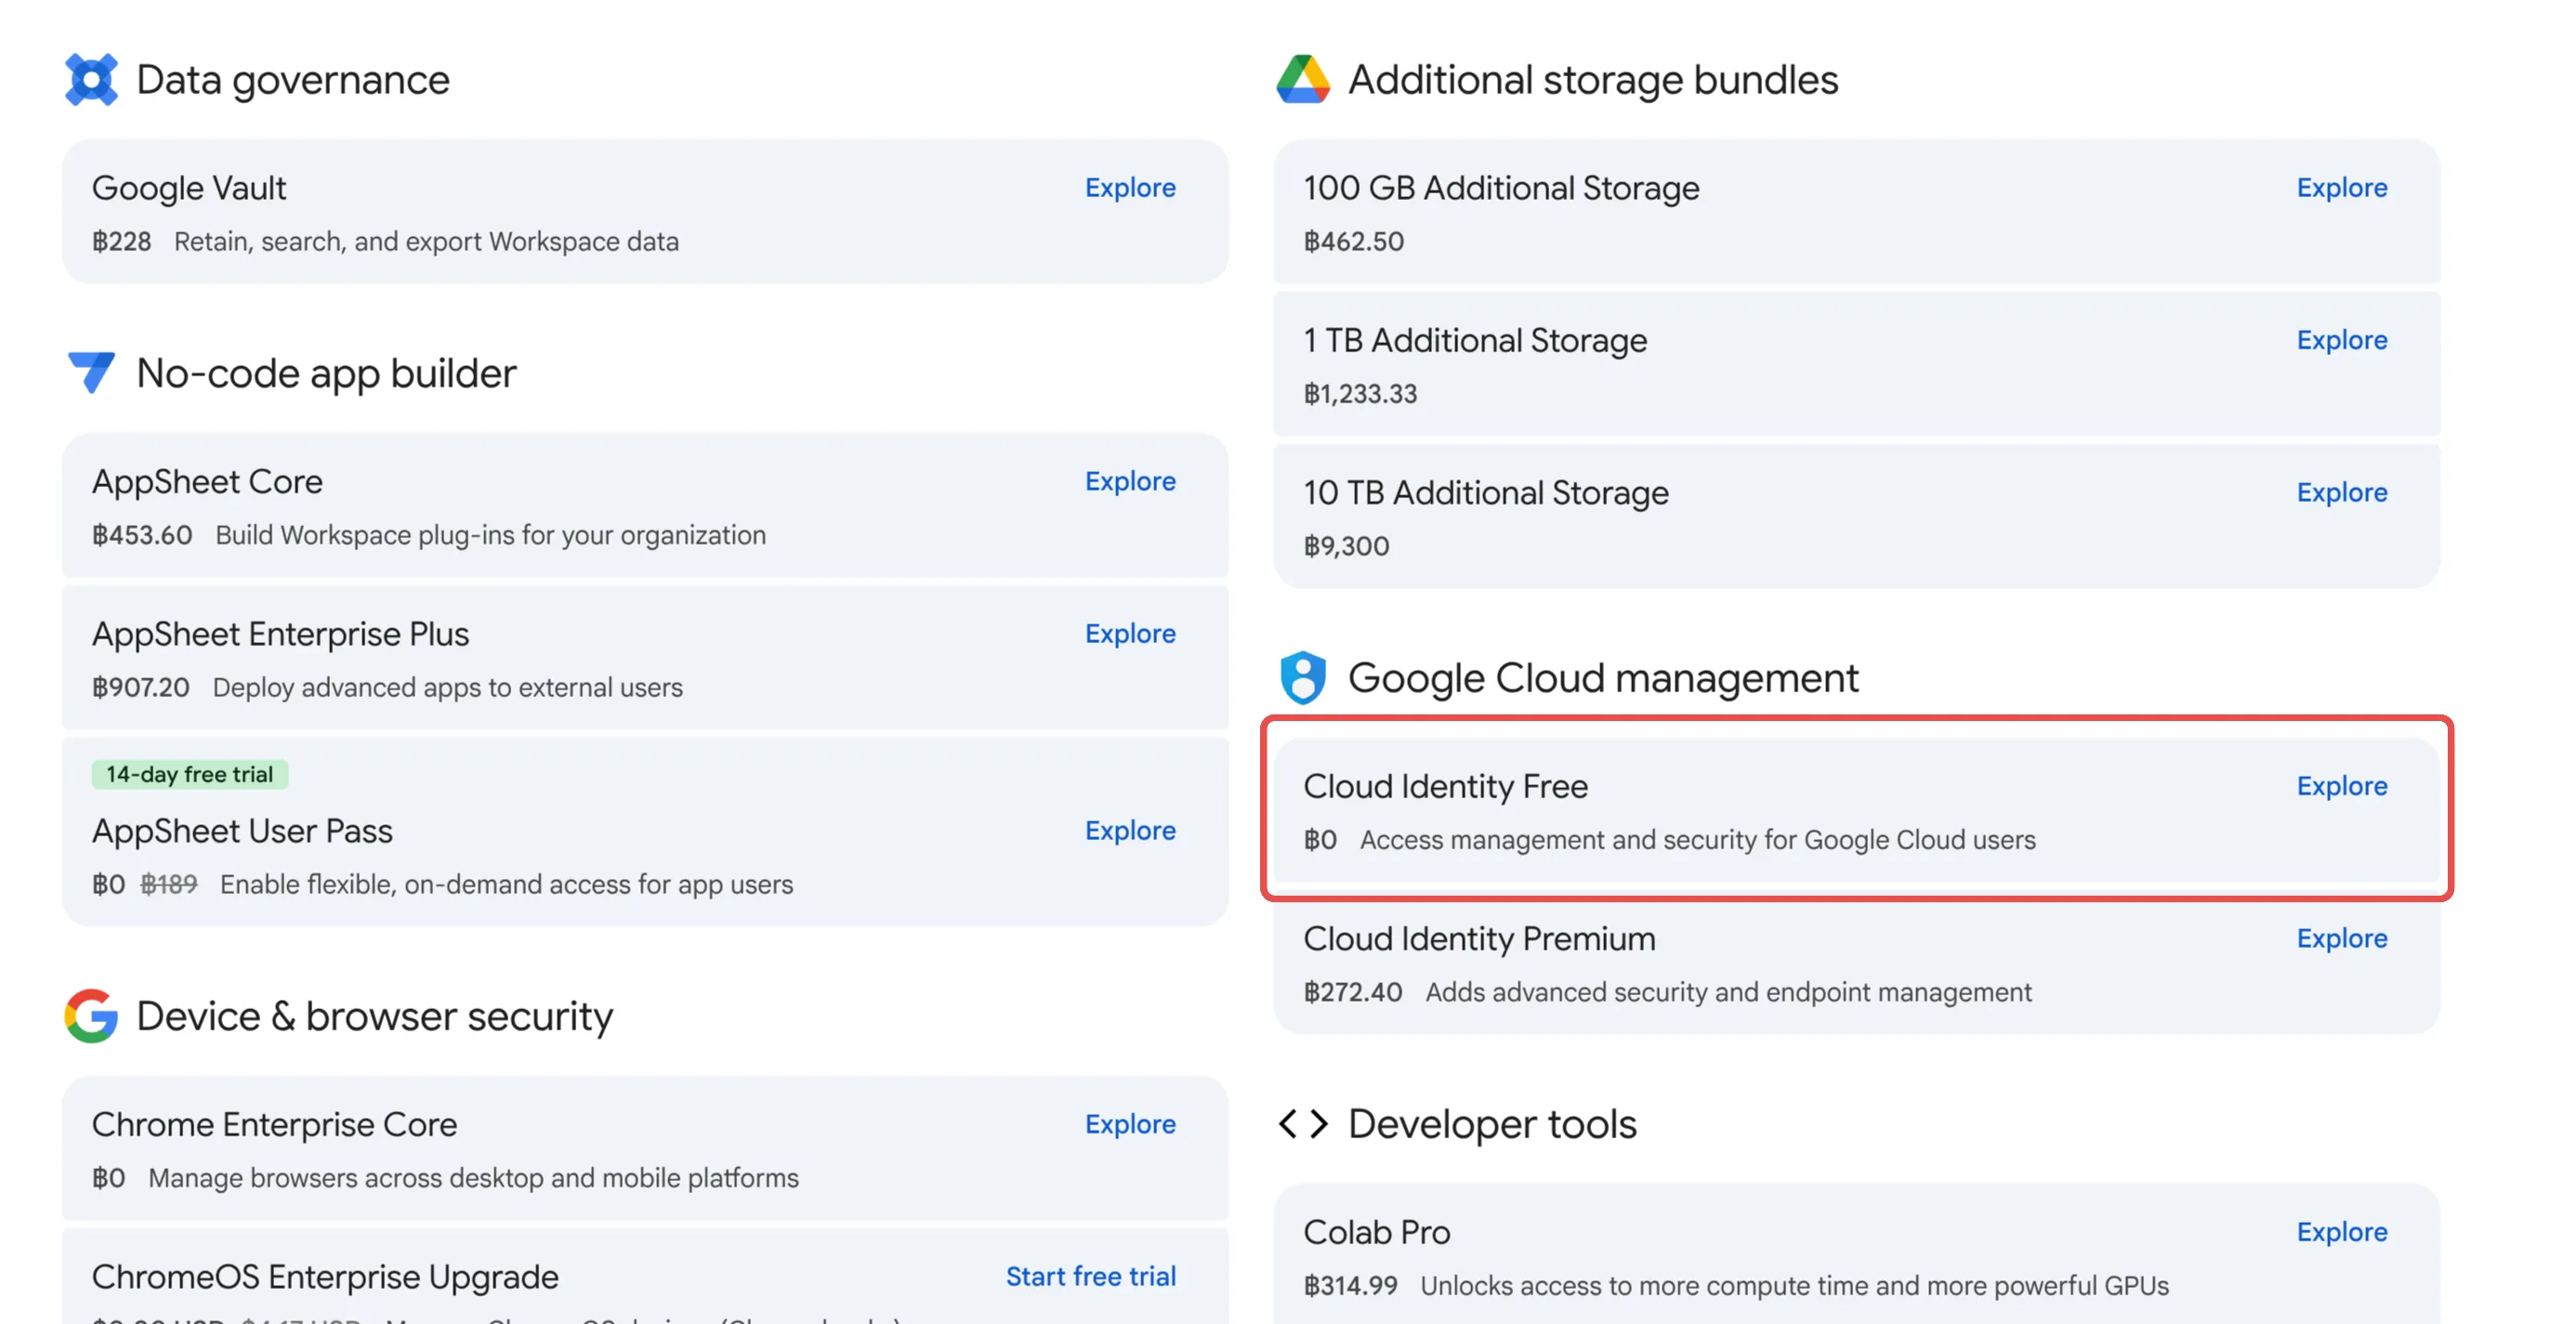Explore AppSheet Enterprise Plus
The height and width of the screenshot is (1324, 2576).
click(x=1130, y=633)
